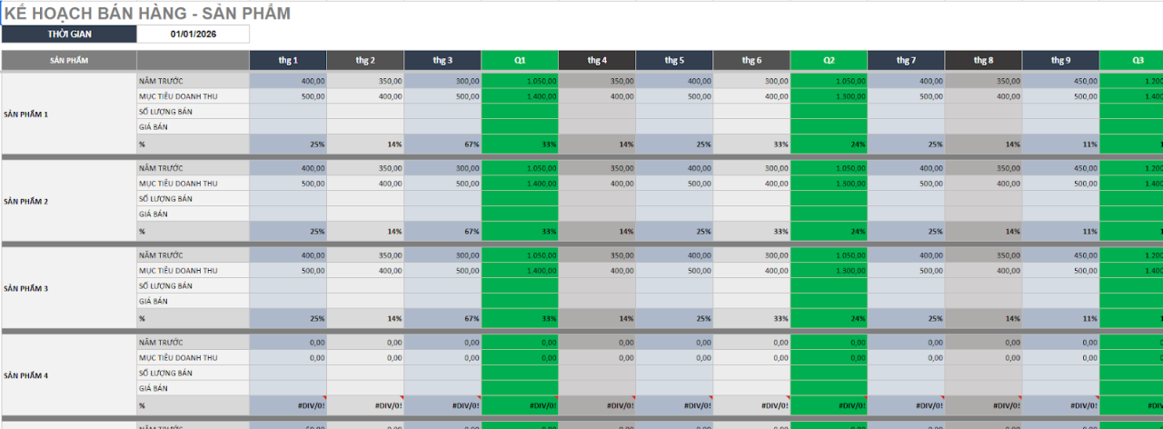
Task: Select the Q1 green column header
Action: click(520, 60)
